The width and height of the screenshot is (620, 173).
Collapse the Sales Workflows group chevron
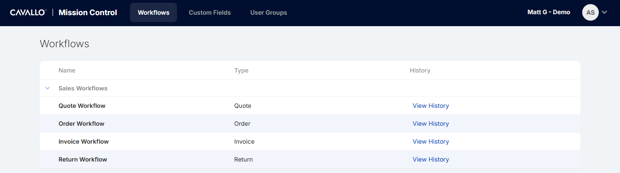pos(47,88)
